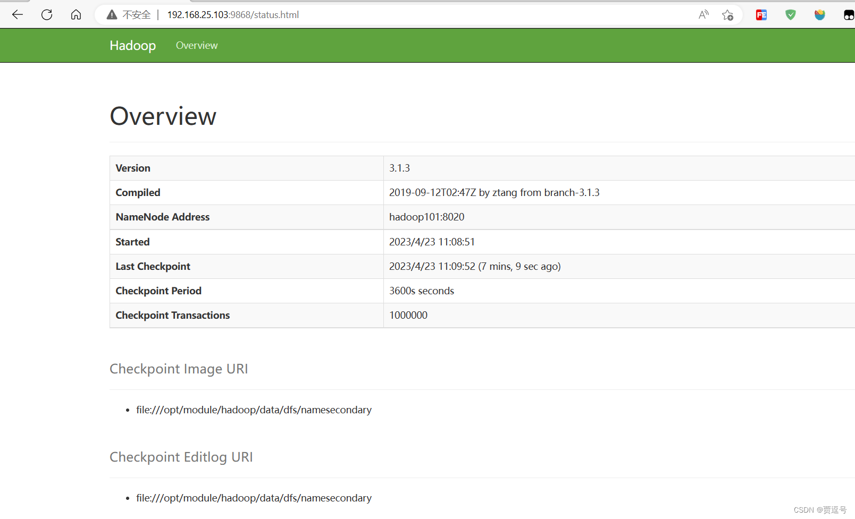
Task: Select the Checkpoint Image URI heading
Action: pos(179,369)
